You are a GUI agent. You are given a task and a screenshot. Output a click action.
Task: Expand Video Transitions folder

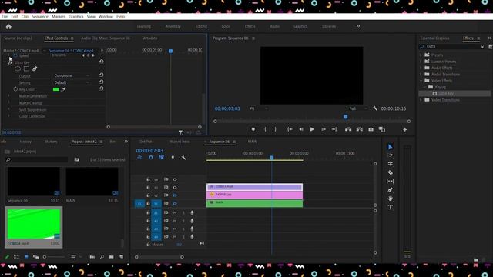[x=421, y=100]
